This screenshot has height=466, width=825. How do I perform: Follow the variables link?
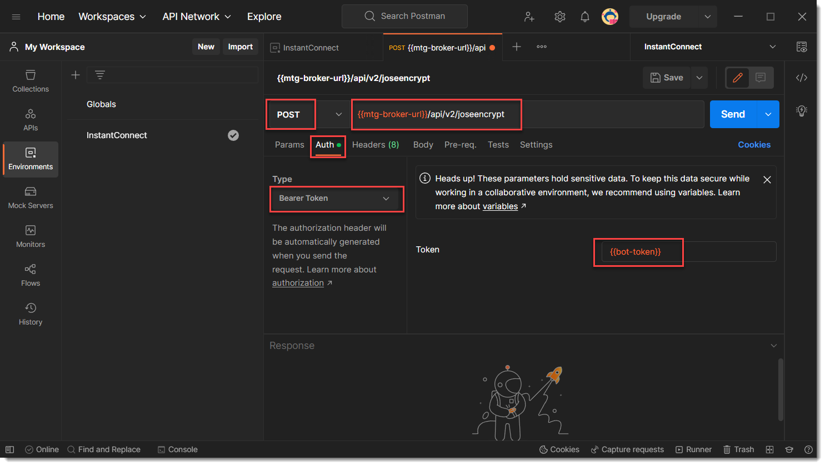pos(500,206)
